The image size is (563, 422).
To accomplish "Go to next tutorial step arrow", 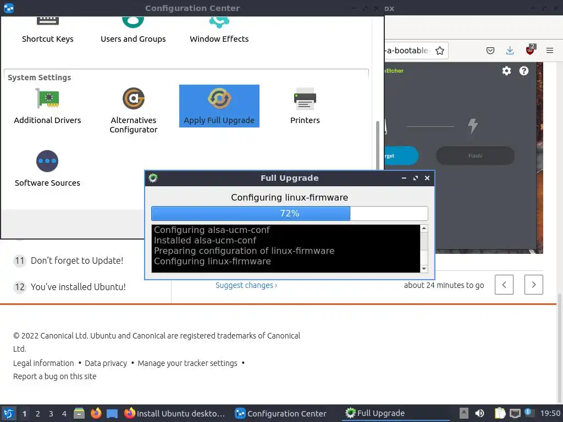I will pyautogui.click(x=533, y=285).
